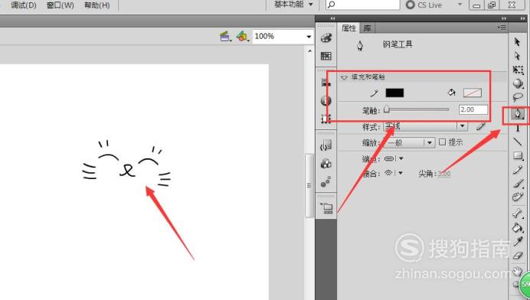The height and width of the screenshot is (300, 530).
Task: Switch to the 属性 tab
Action: [348, 28]
